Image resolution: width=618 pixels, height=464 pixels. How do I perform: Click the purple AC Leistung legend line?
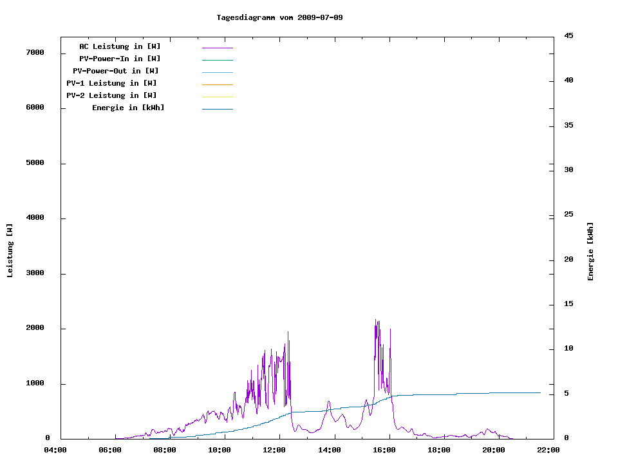217,48
